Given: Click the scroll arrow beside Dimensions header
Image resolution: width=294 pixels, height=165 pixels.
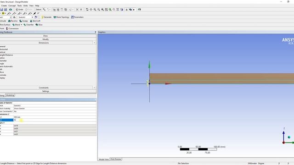Looking at the screenshot, I should [94, 43].
